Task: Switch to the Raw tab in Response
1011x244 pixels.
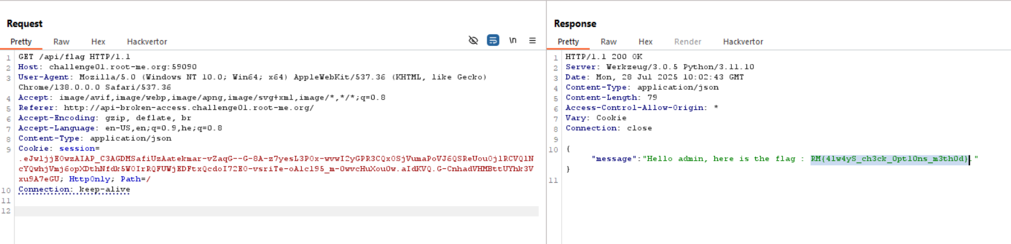Action: click(608, 42)
